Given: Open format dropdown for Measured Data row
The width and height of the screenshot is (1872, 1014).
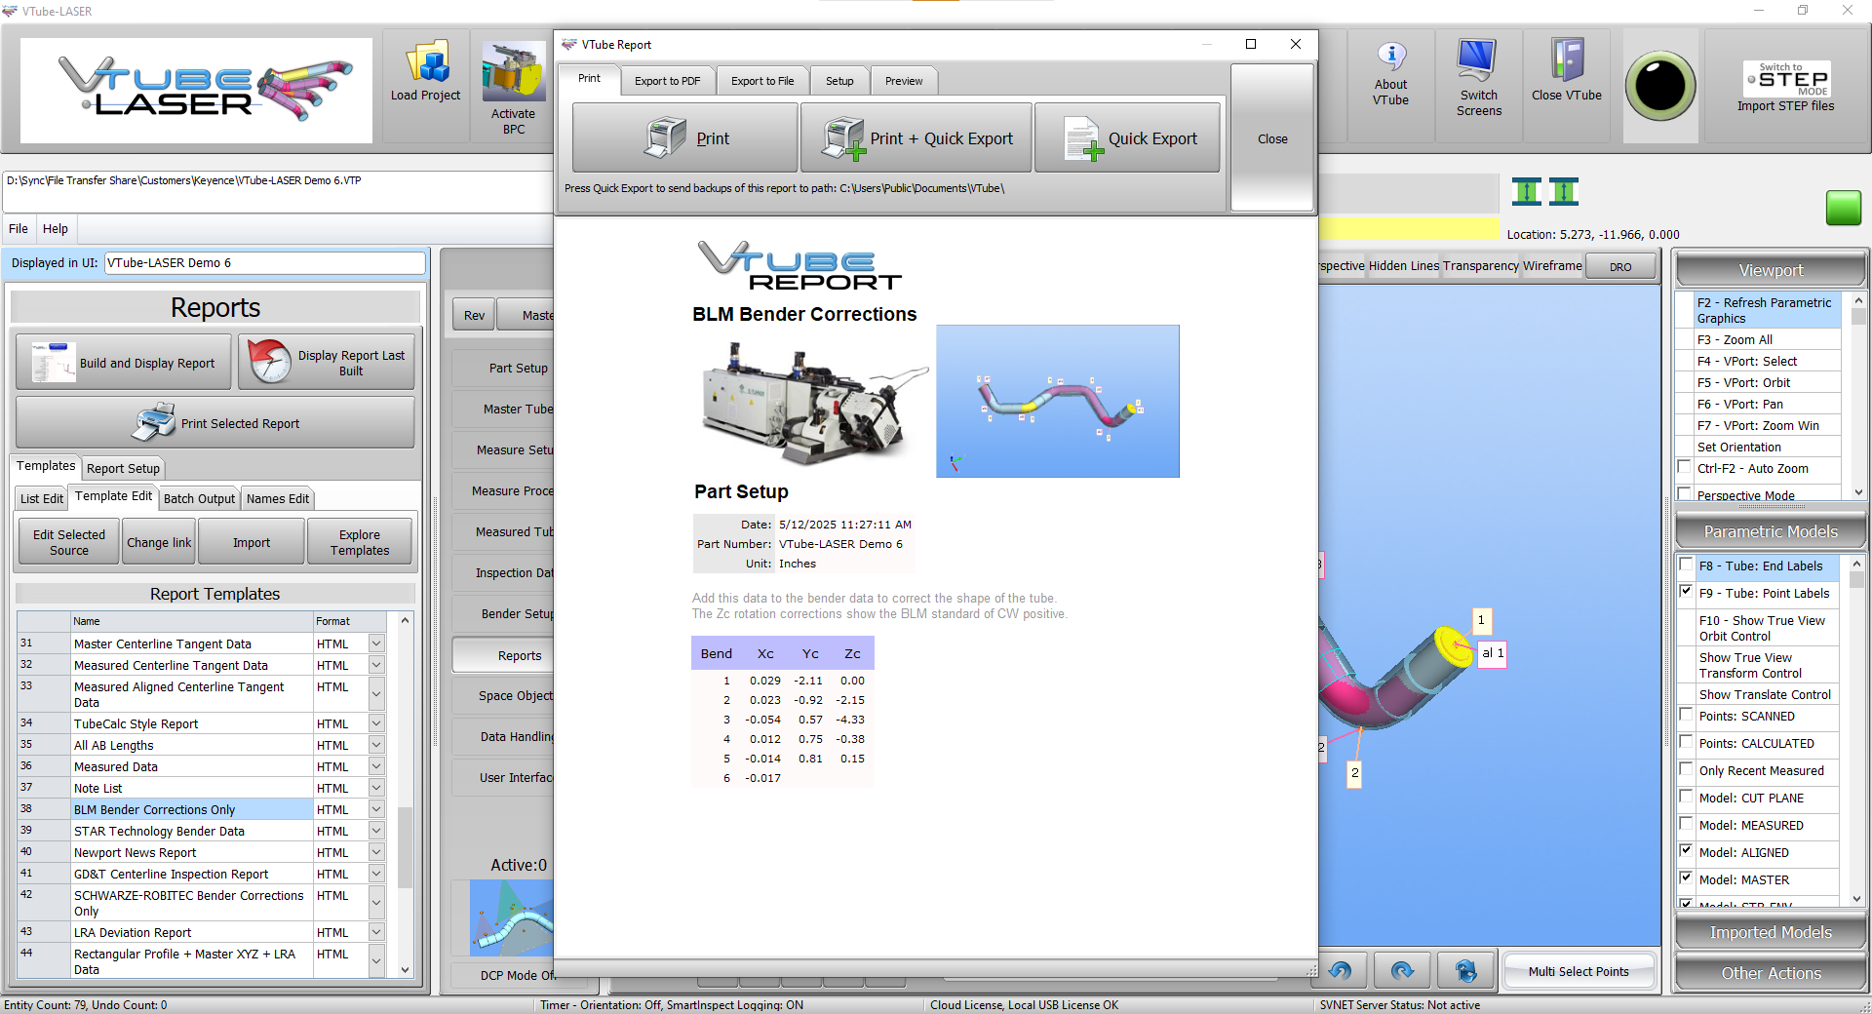Looking at the screenshot, I should point(376,766).
